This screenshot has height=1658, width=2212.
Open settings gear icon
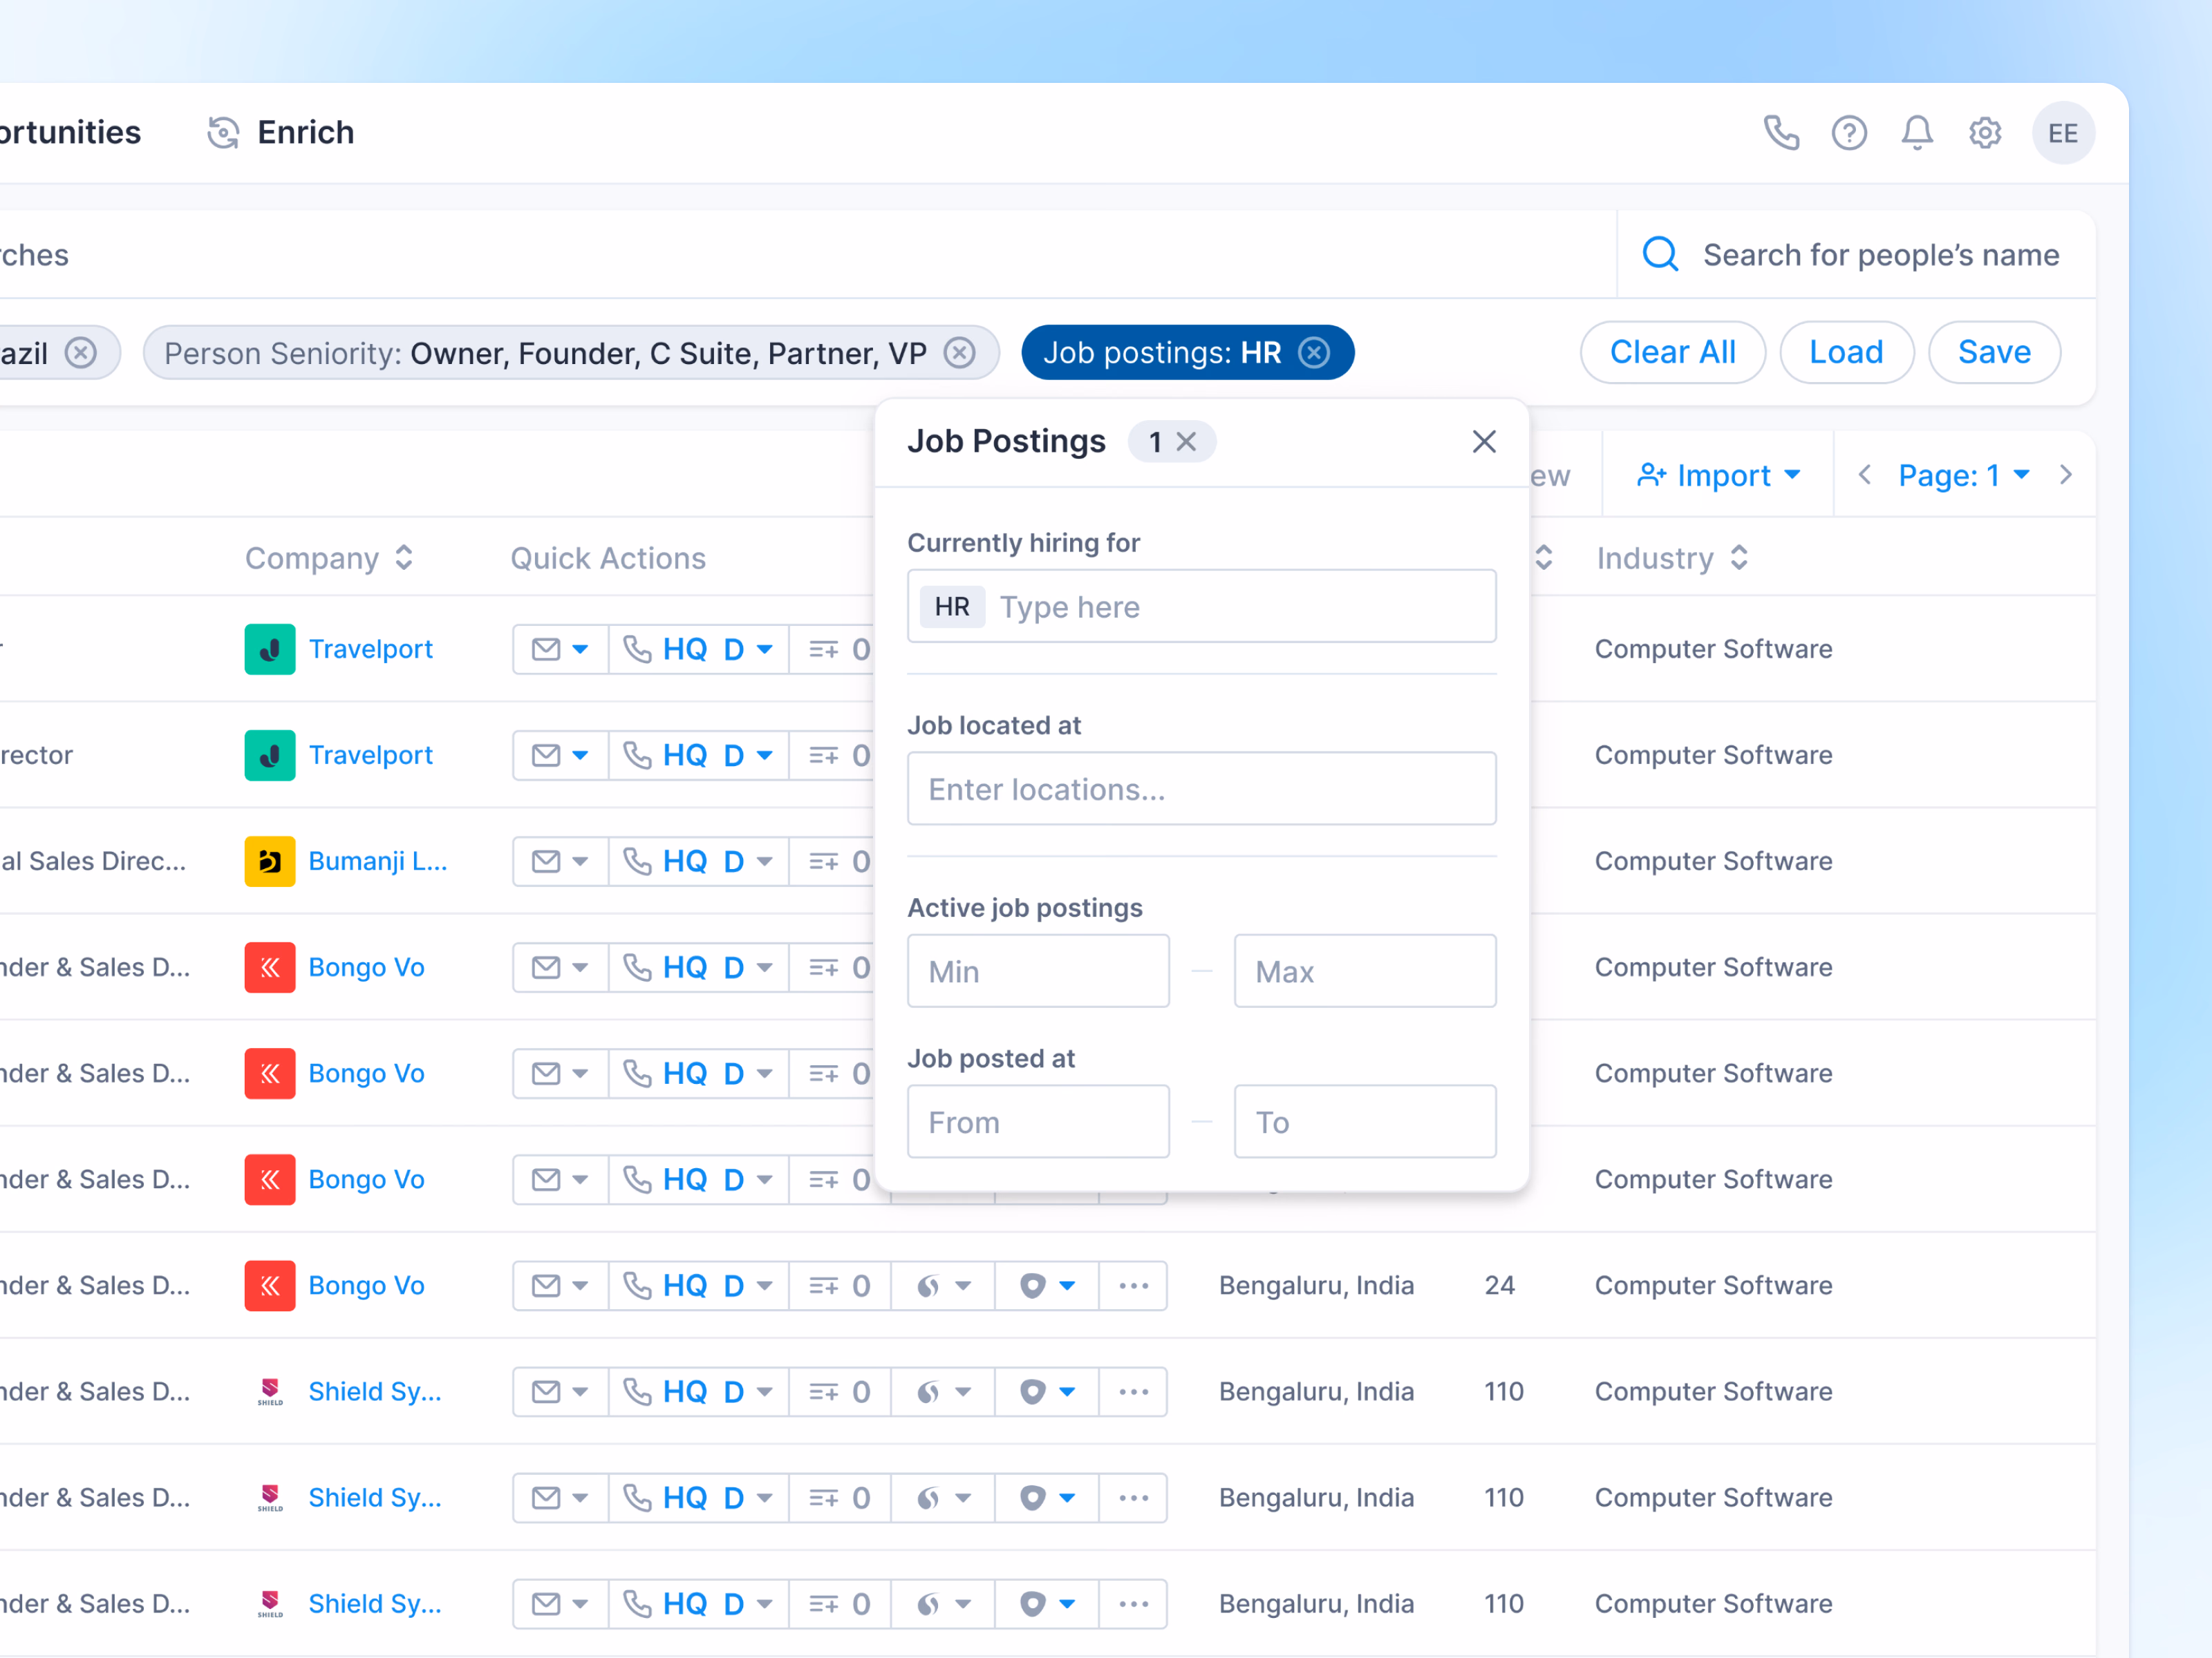pos(1985,133)
